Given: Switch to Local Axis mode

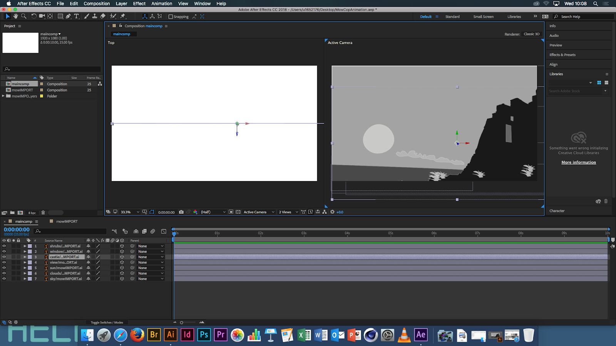Looking at the screenshot, I should coord(145,17).
